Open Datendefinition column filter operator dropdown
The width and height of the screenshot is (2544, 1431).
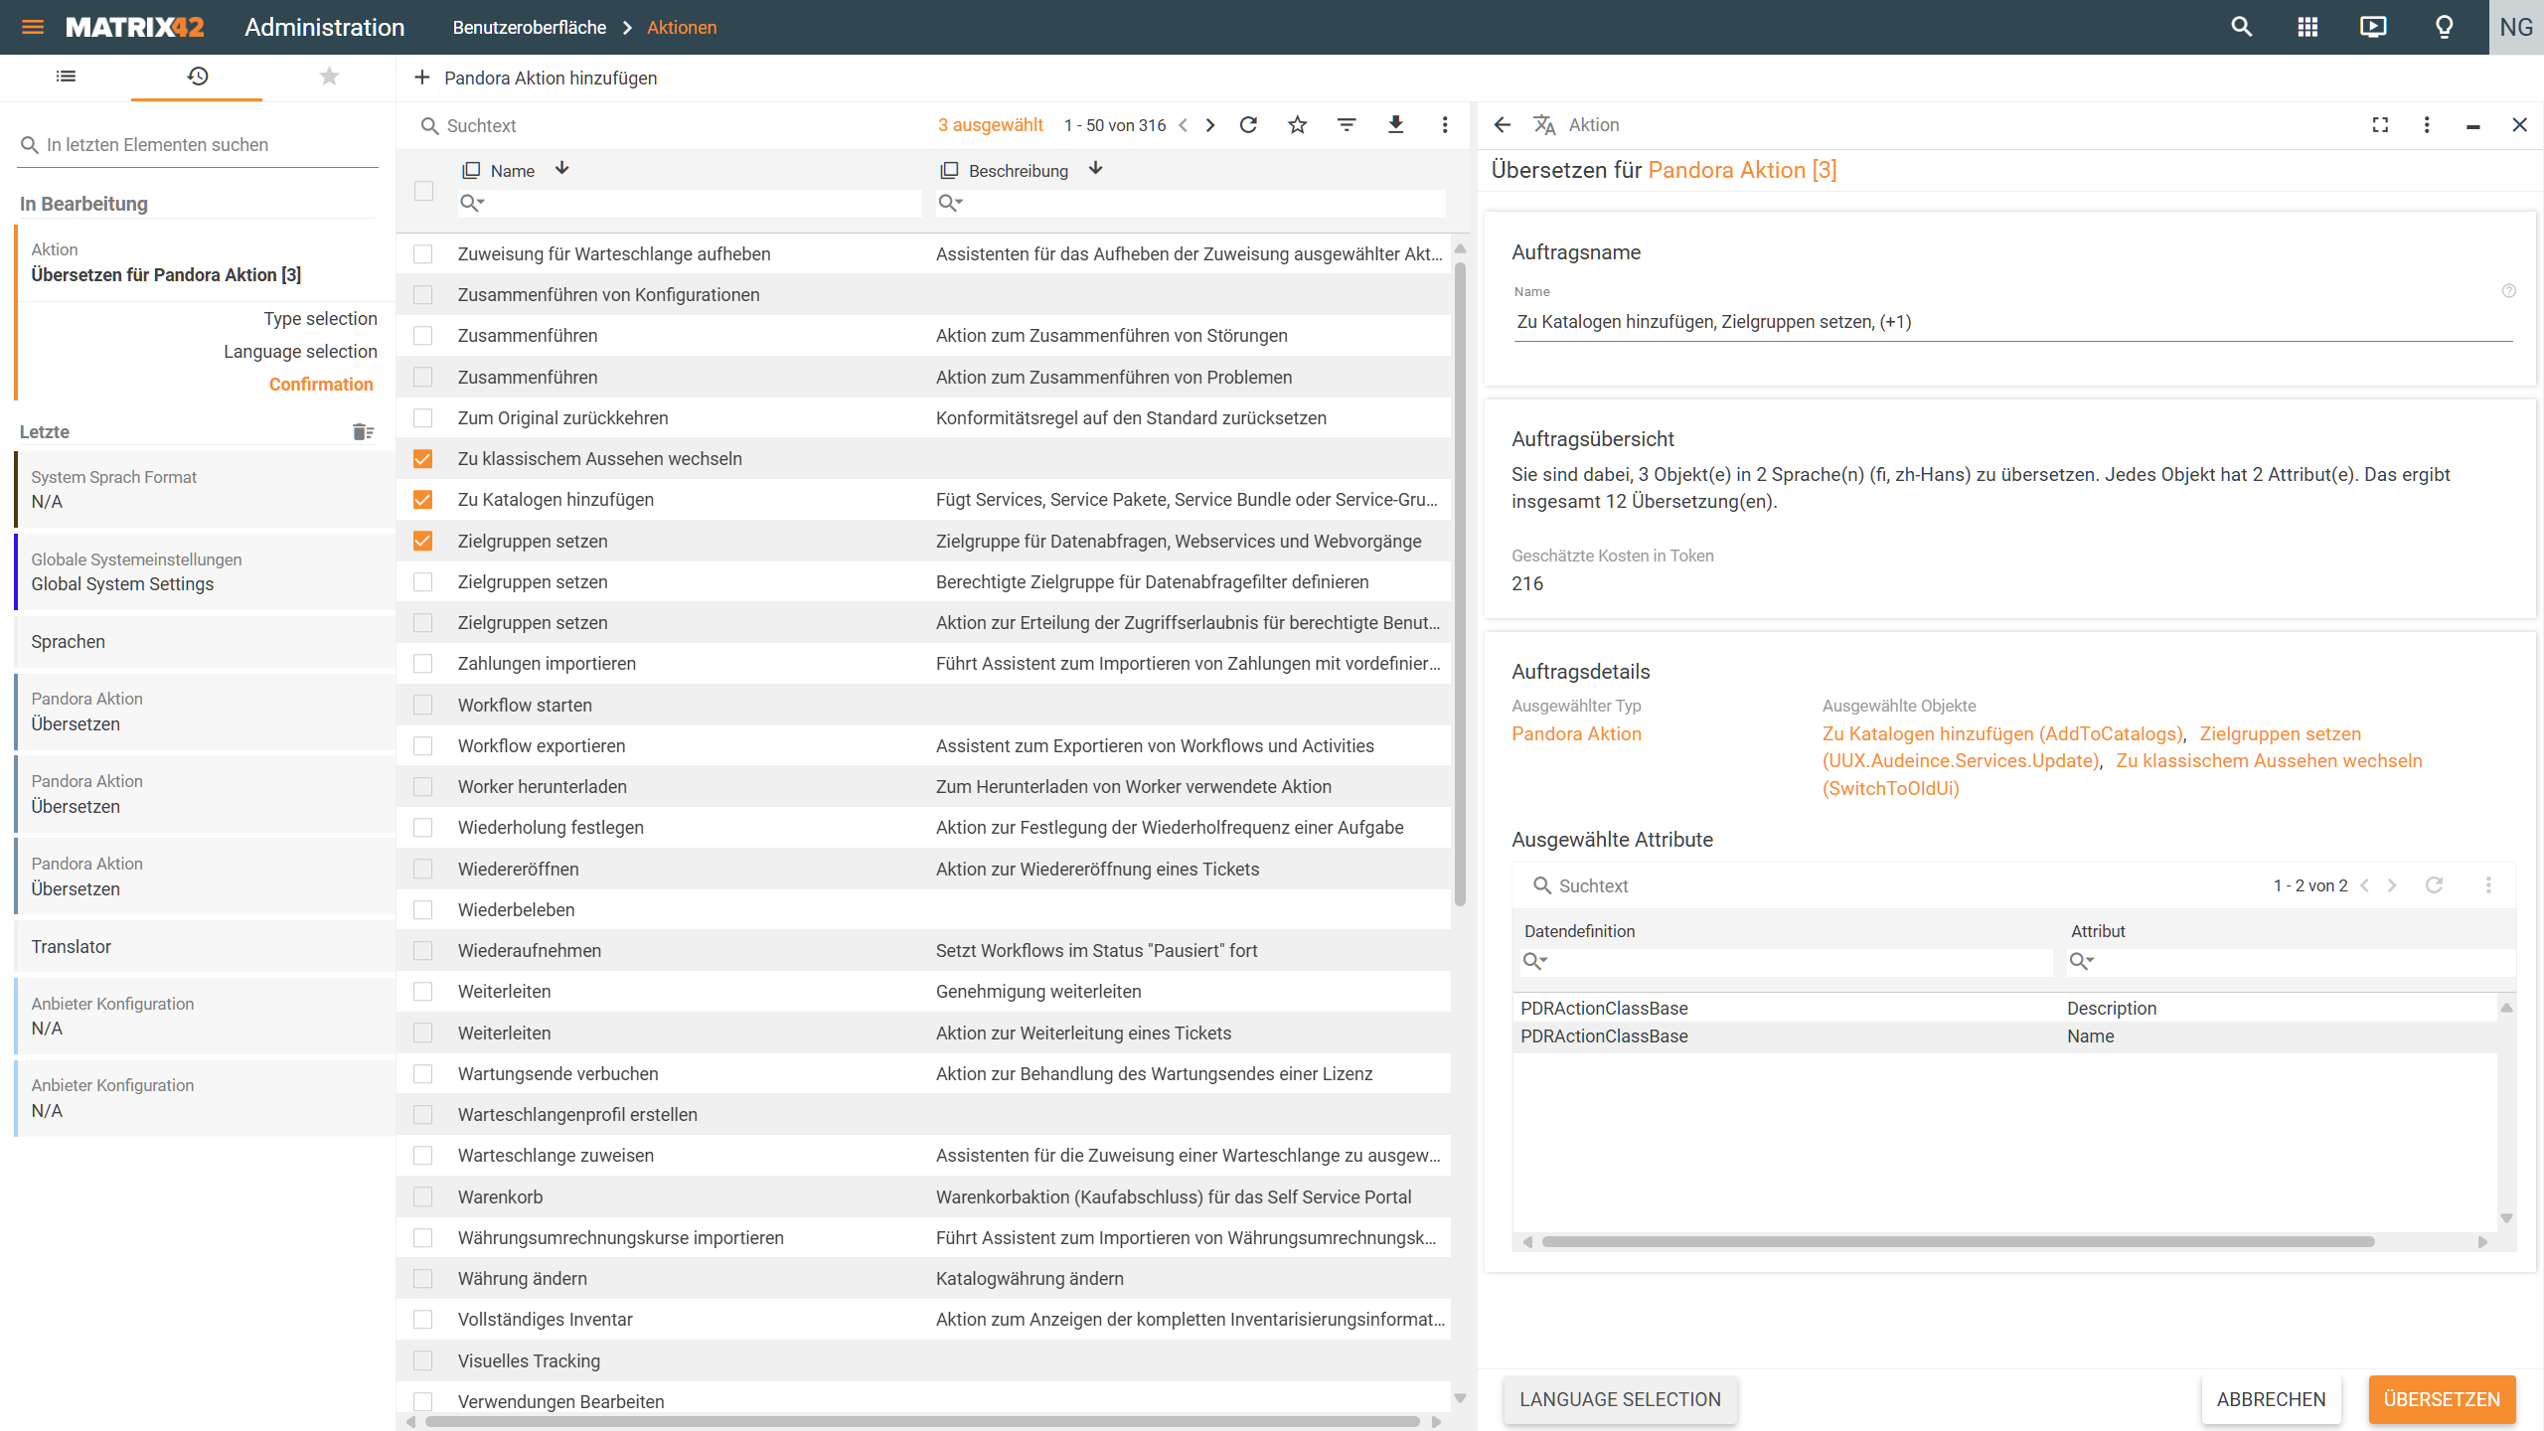pyautogui.click(x=1535, y=961)
